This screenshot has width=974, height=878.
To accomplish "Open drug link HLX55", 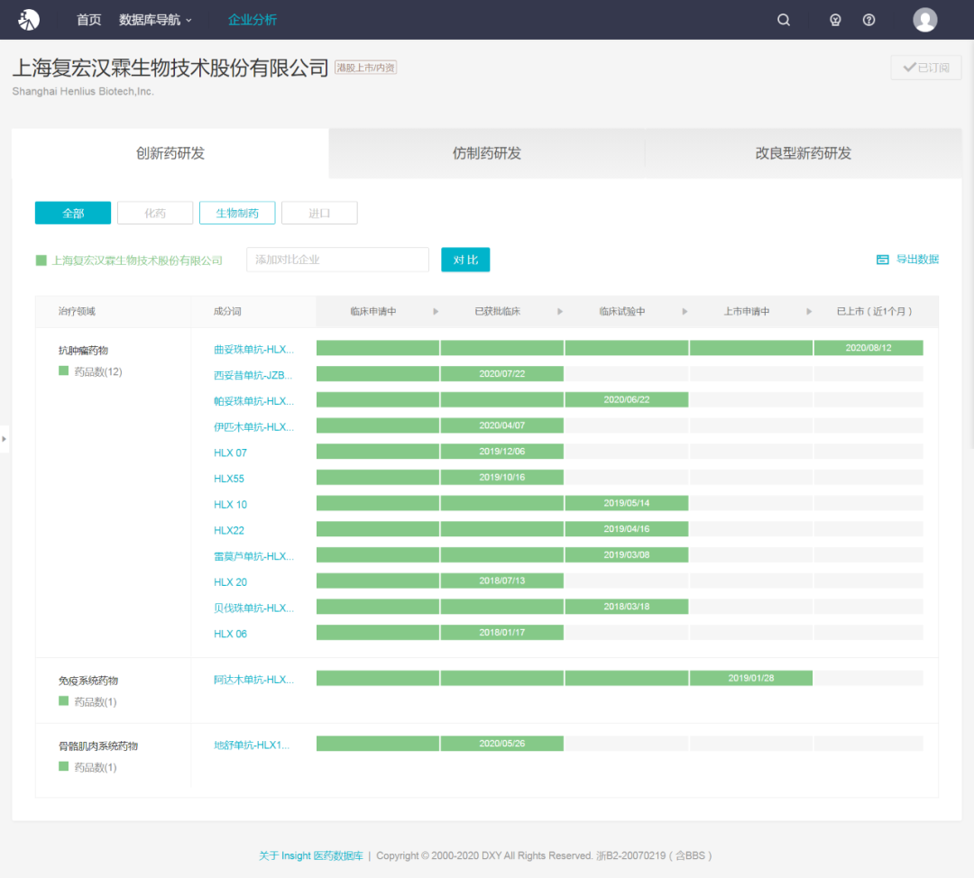I will pos(228,479).
